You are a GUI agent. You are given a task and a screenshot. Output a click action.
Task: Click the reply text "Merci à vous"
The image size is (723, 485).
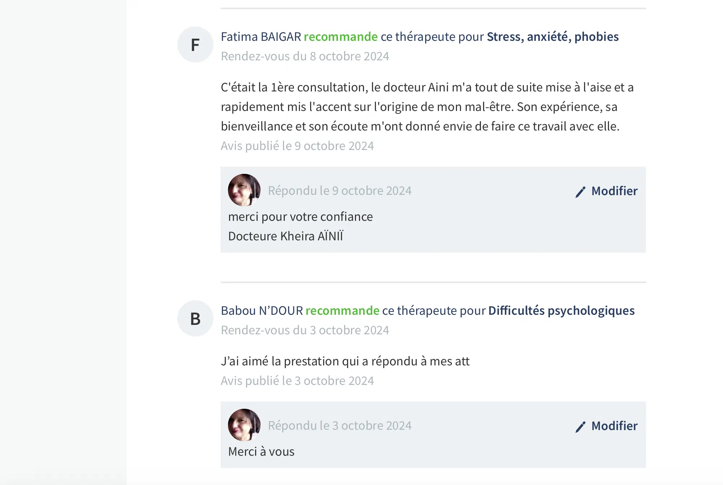click(x=261, y=452)
